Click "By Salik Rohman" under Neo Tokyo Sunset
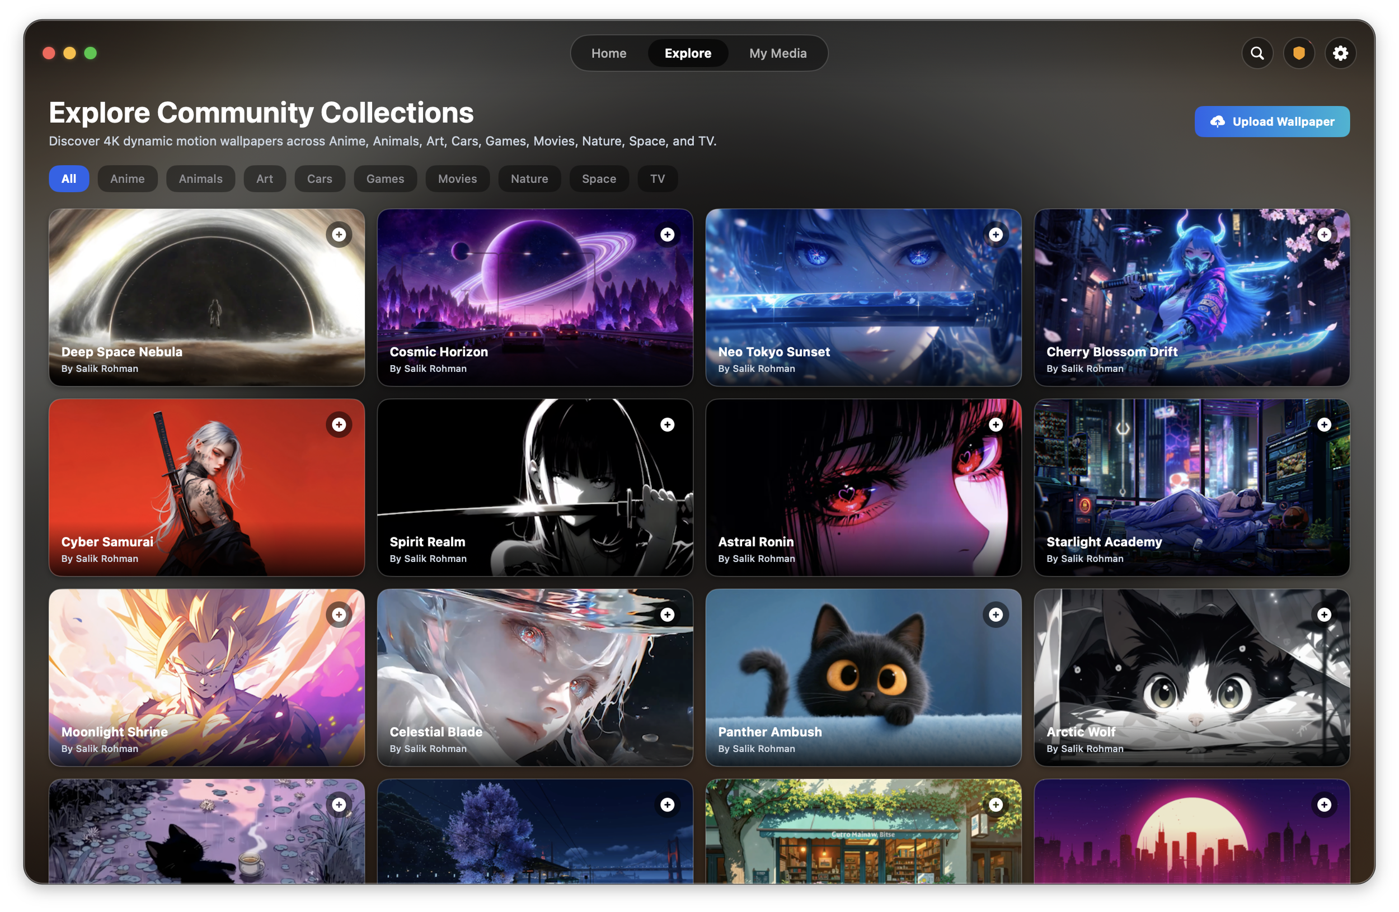This screenshot has width=1399, height=912. tap(757, 369)
